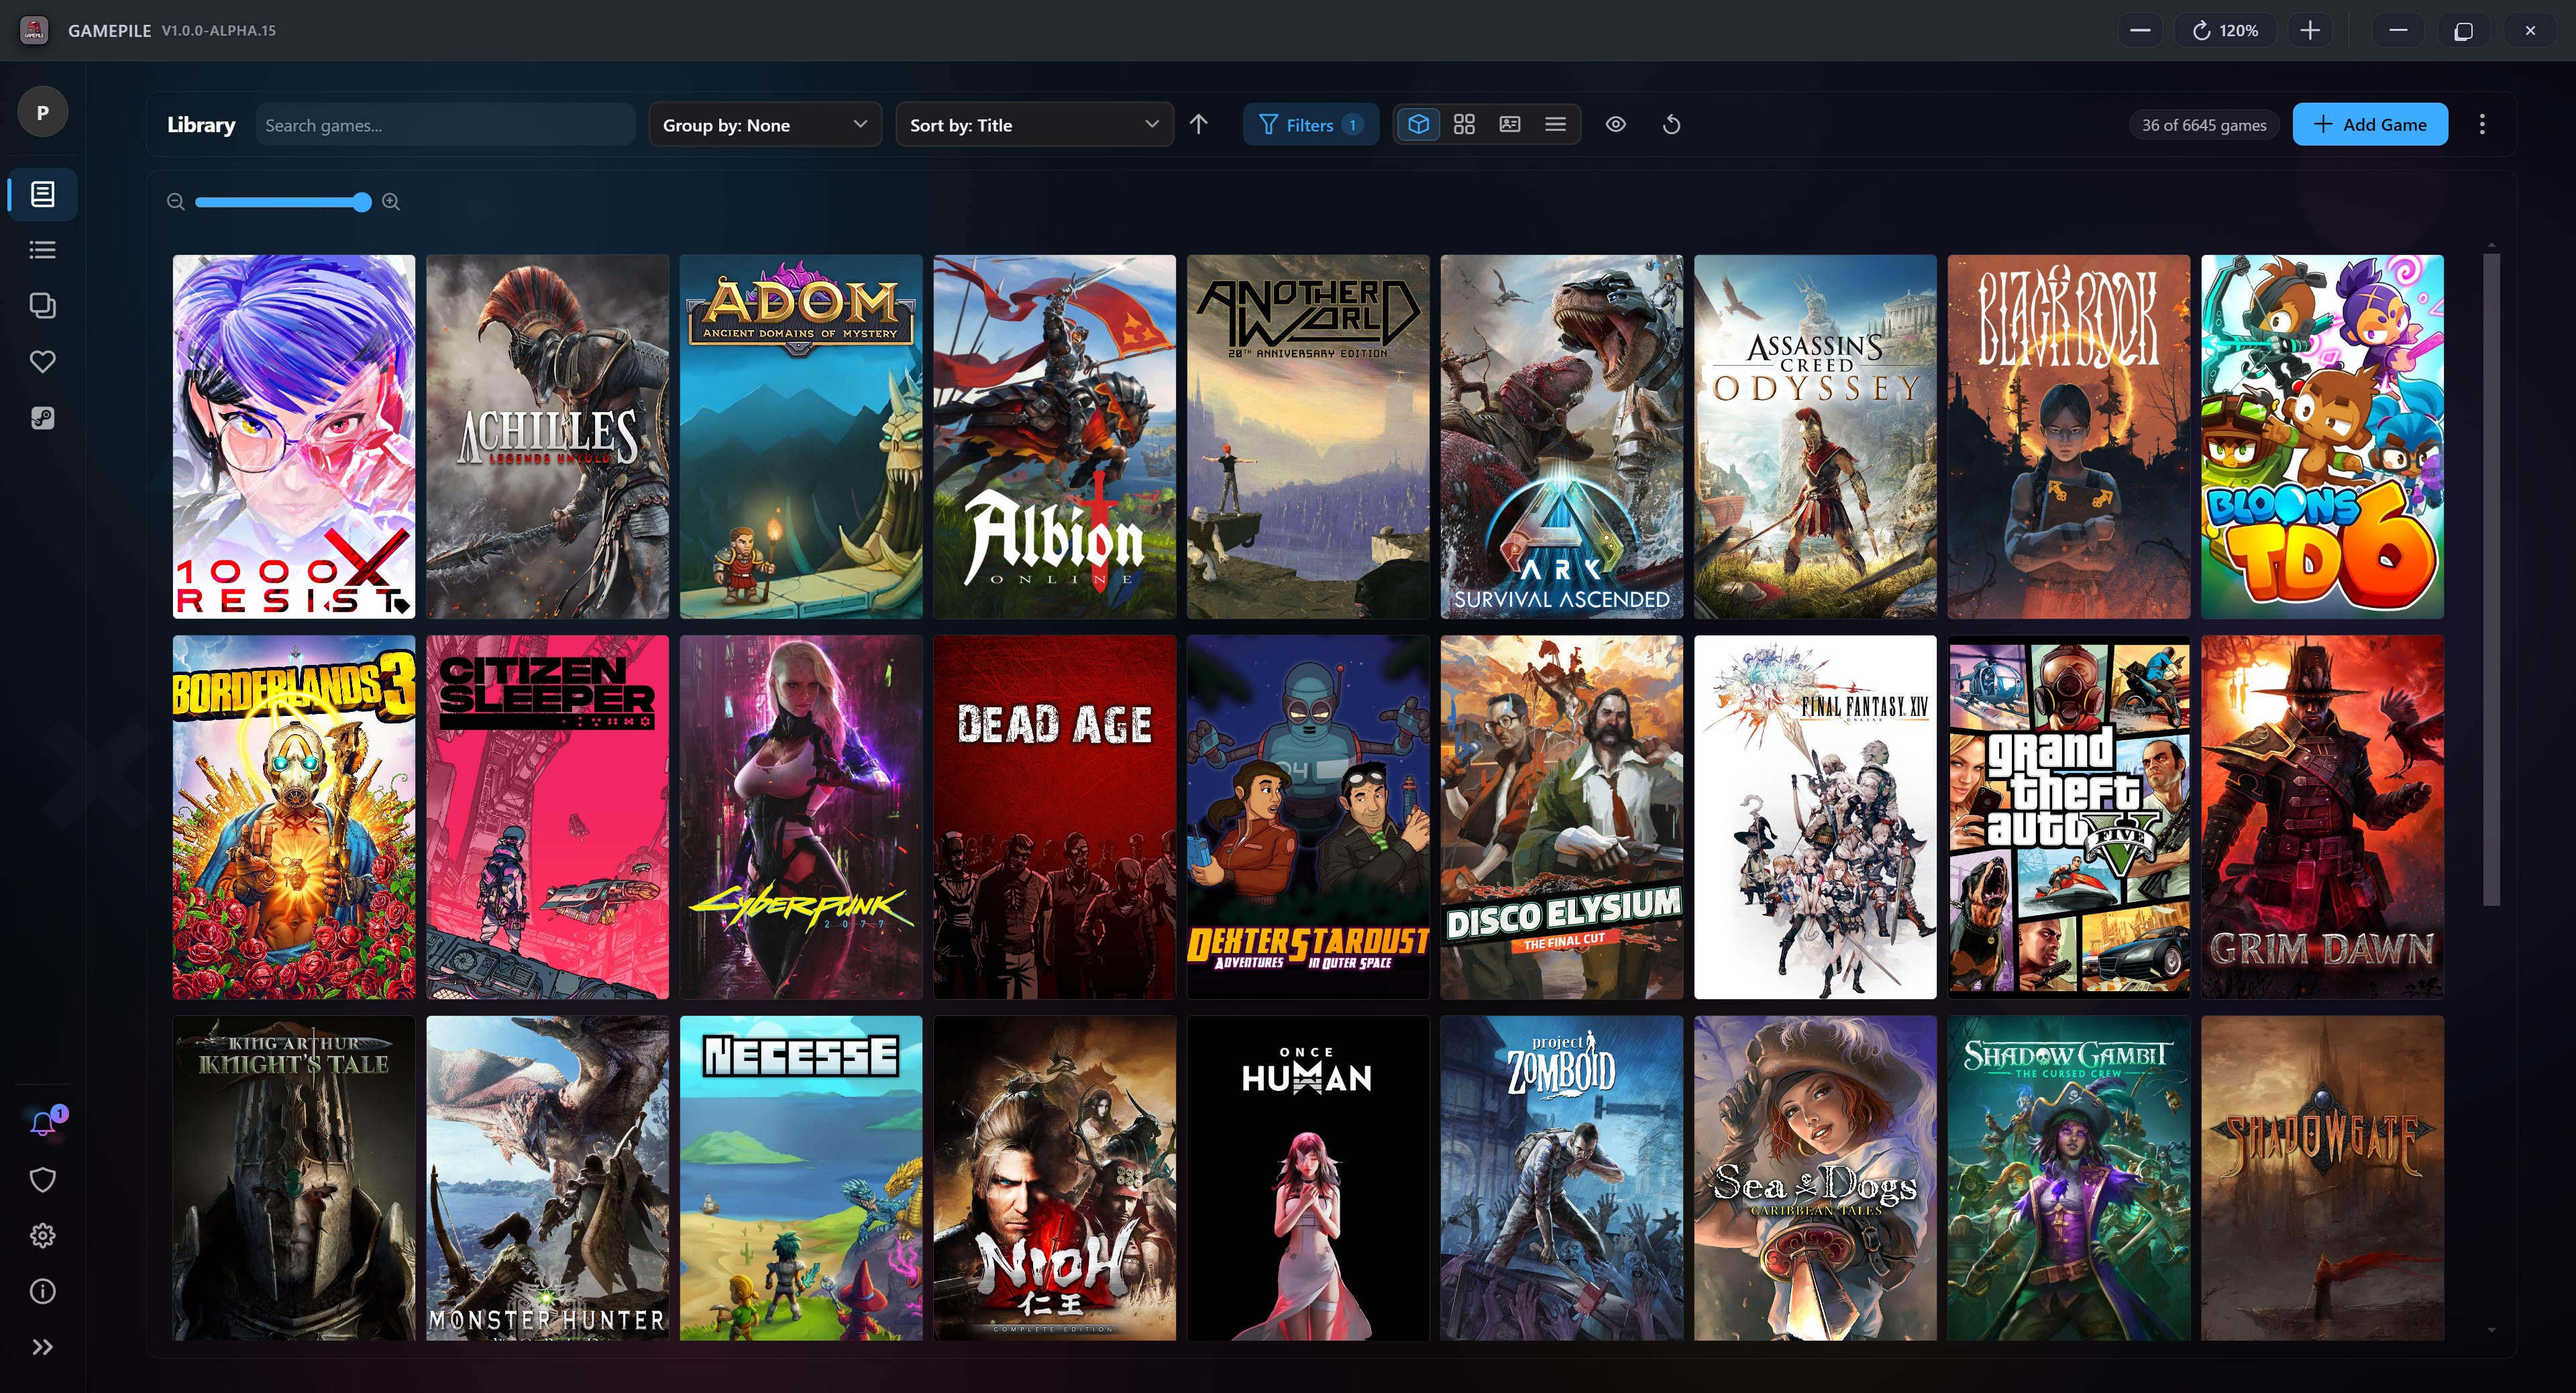Open Project Zomboid cover
Image resolution: width=2576 pixels, height=1393 pixels.
pyautogui.click(x=1562, y=1178)
